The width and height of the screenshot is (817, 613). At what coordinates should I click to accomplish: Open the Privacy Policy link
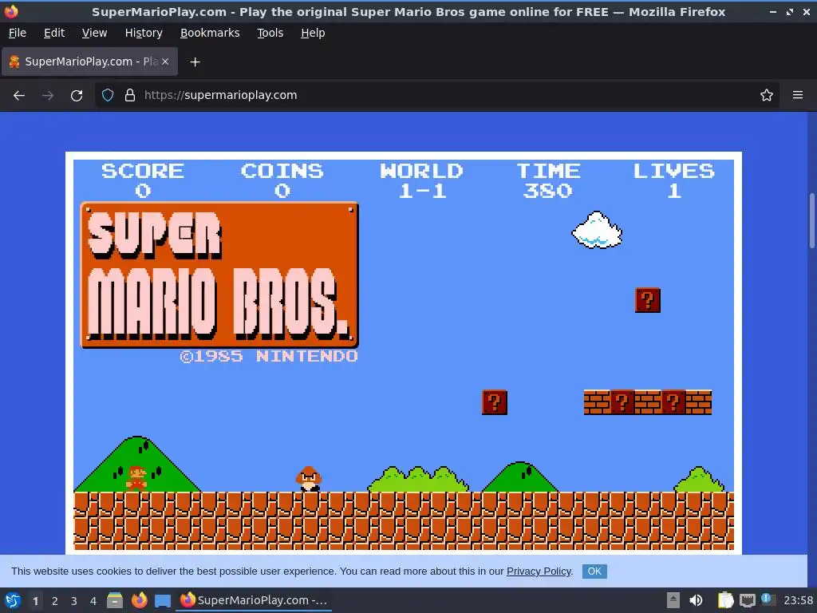[x=539, y=571]
